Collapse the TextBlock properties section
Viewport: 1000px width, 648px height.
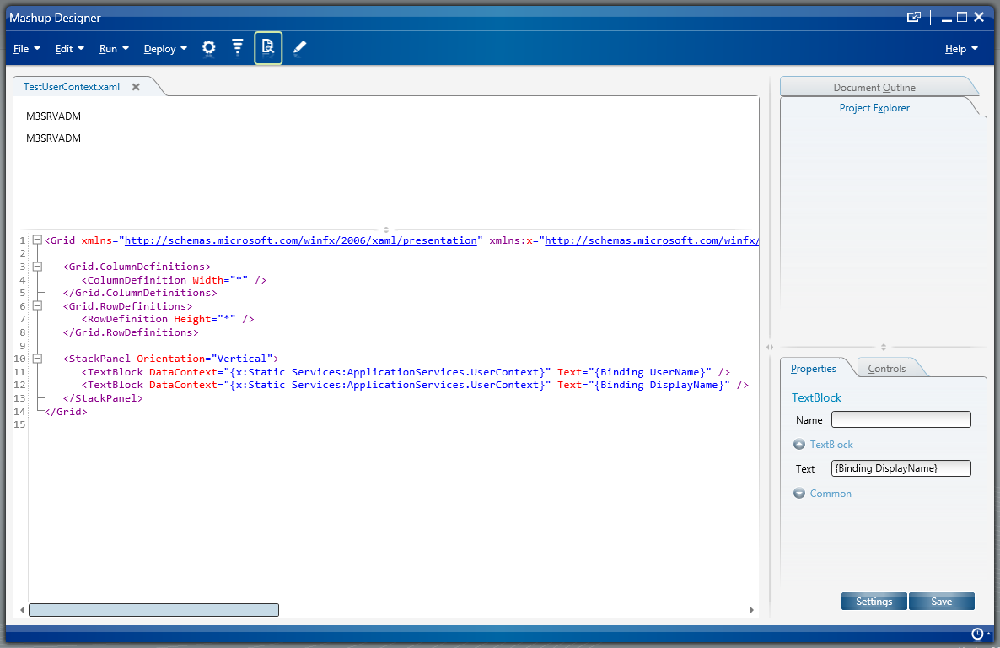pos(799,445)
